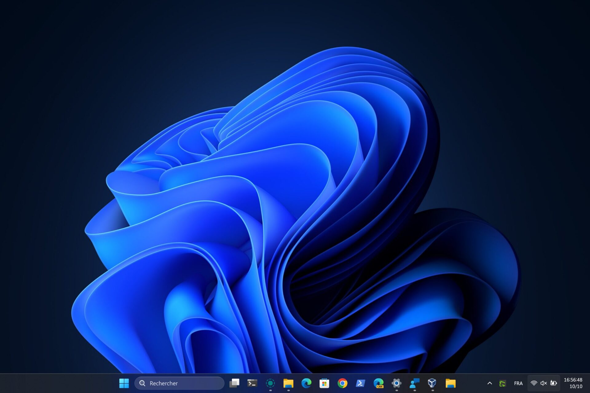
Task: Open the Windows Start menu
Action: click(124, 383)
